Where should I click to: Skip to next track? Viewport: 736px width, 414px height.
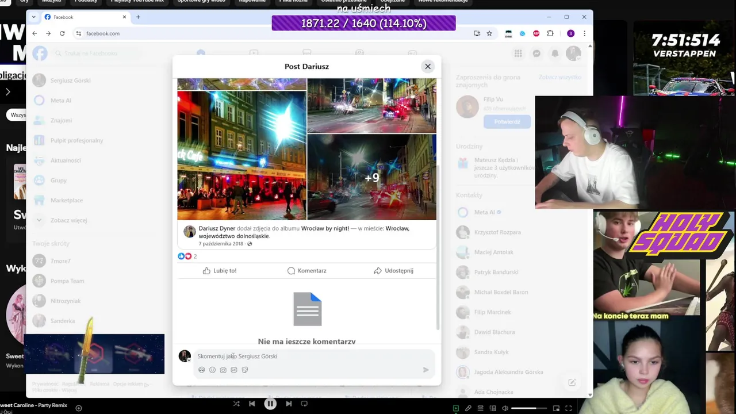coord(289,404)
